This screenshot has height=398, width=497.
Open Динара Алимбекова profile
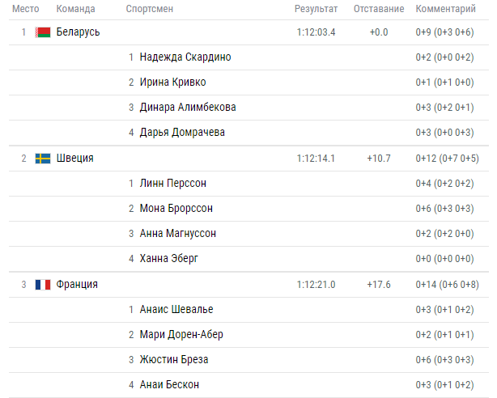tap(188, 108)
